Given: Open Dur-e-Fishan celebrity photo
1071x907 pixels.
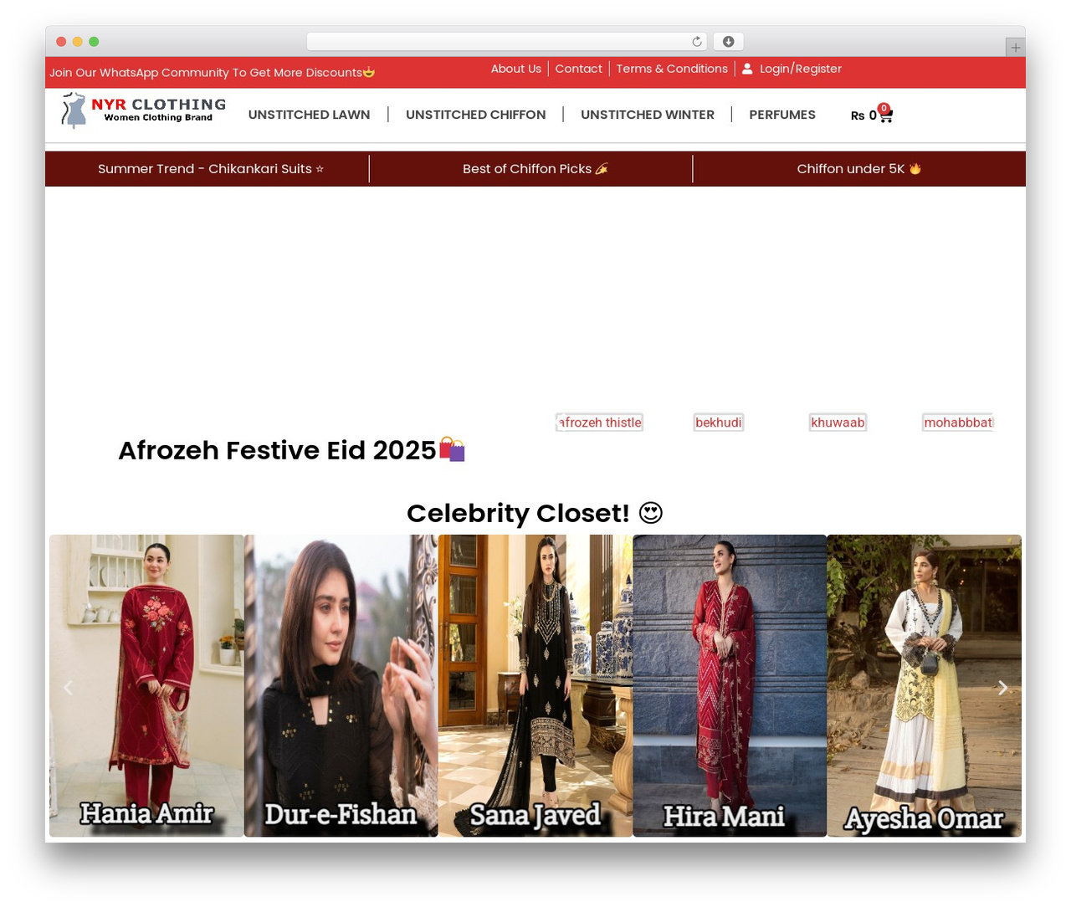Looking at the screenshot, I should coord(341,685).
